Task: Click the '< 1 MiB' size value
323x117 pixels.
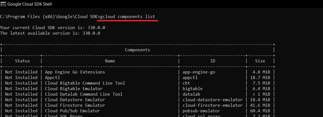Action: [261, 94]
